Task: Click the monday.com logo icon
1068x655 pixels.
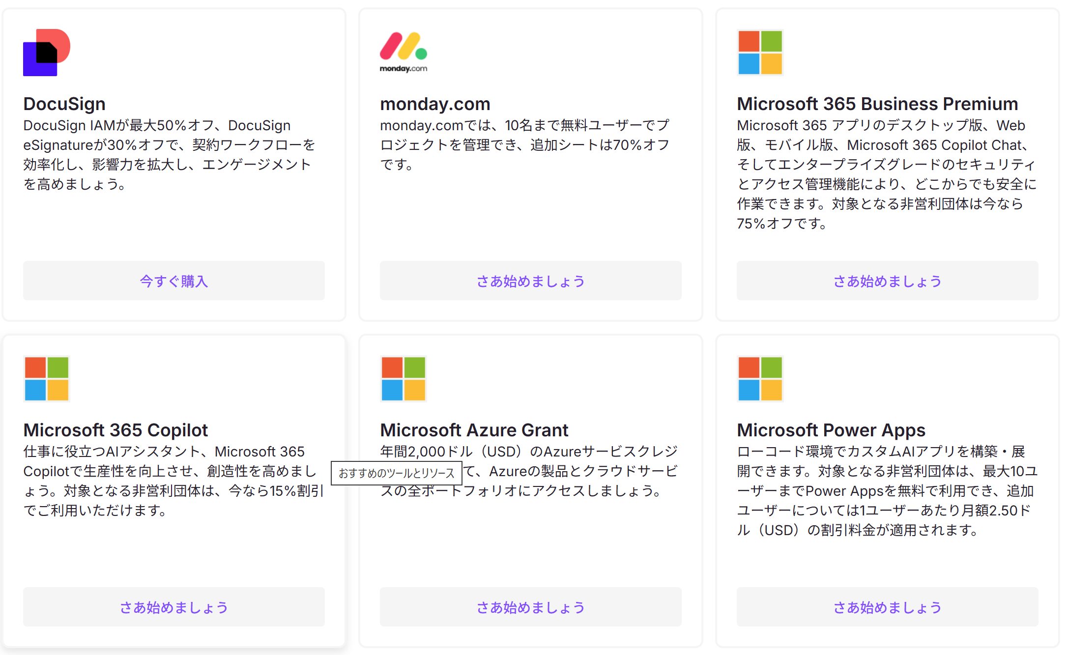Action: tap(404, 53)
